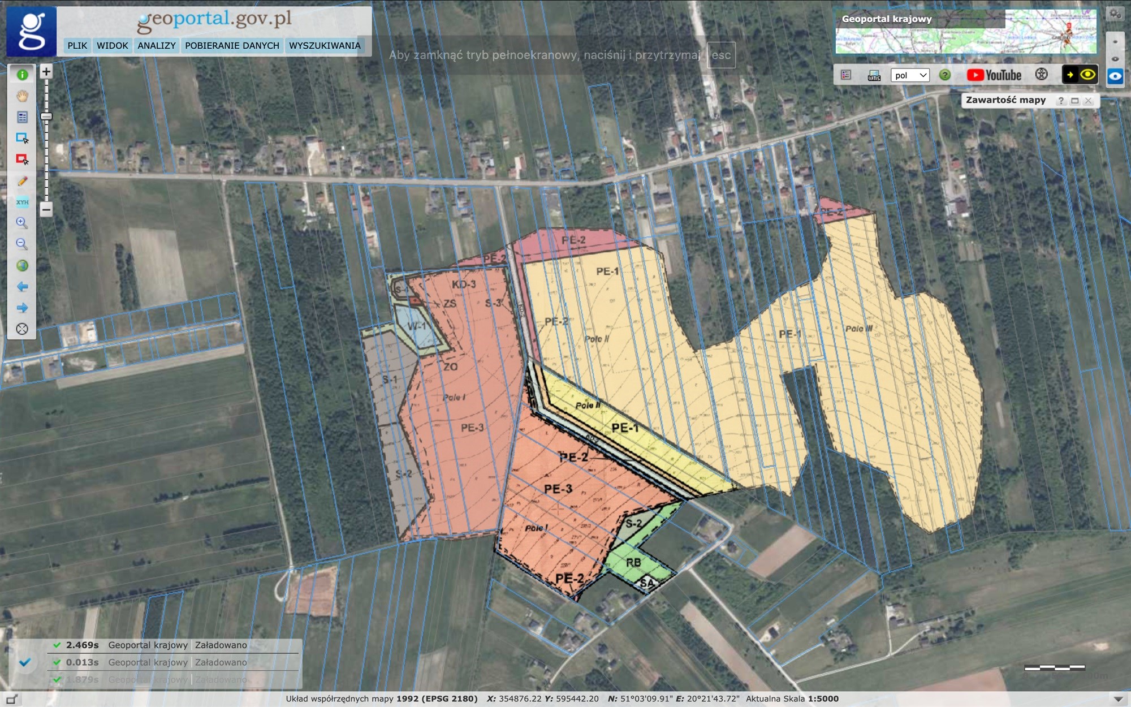Toggle the yellow high-contrast eye mode
Image resolution: width=1131 pixels, height=707 pixels.
pos(1087,75)
